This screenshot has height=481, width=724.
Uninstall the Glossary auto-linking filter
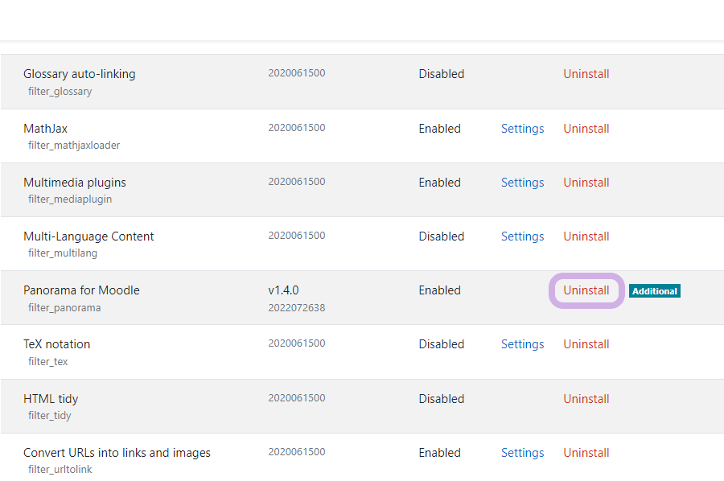tap(586, 74)
